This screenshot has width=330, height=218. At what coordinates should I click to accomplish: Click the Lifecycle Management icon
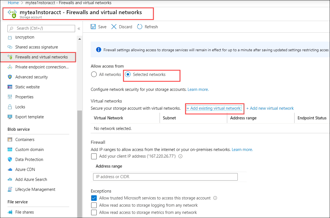click(10, 189)
